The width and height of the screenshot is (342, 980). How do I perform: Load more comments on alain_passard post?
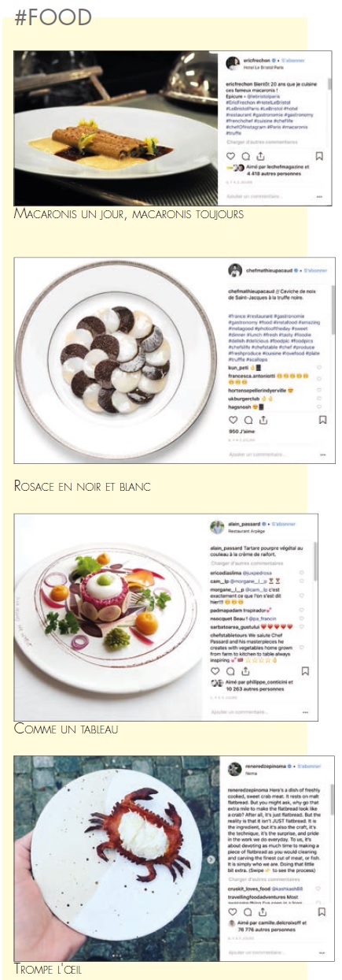click(x=247, y=563)
